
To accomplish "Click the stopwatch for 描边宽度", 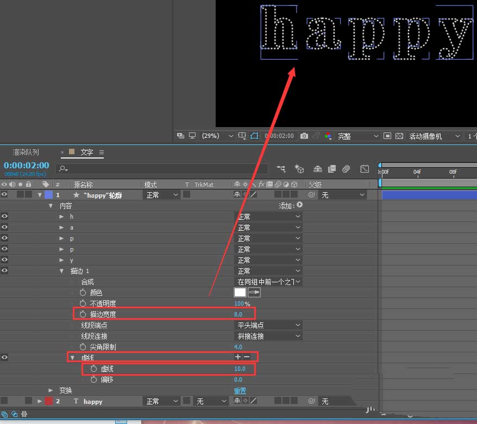I will click(x=83, y=314).
